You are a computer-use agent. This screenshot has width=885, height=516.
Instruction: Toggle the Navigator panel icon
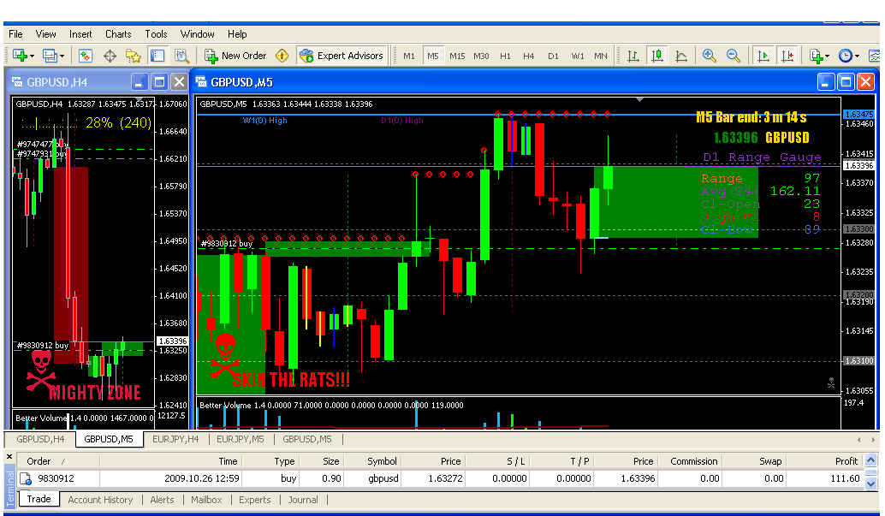pyautogui.click(x=134, y=56)
